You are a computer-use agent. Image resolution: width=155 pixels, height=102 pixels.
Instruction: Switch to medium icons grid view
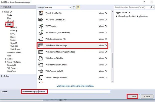click(74, 7)
